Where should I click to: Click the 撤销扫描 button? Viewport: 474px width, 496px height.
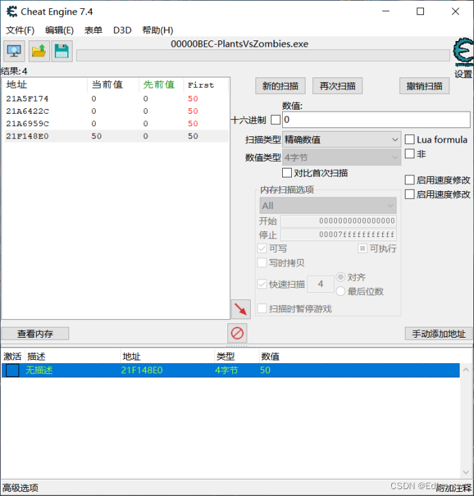click(x=425, y=86)
